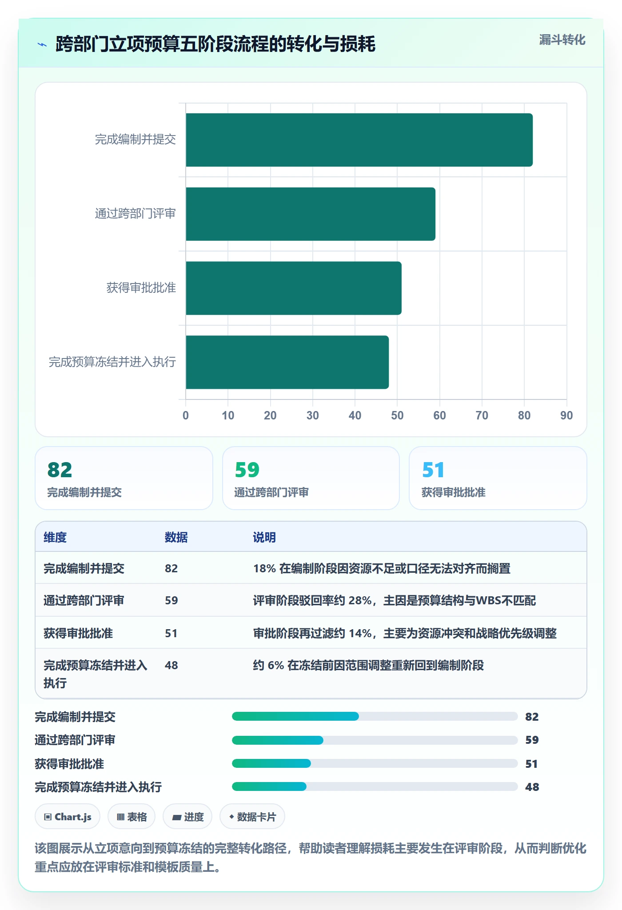Click the chart y-axis label 完成编制并提交

[136, 140]
